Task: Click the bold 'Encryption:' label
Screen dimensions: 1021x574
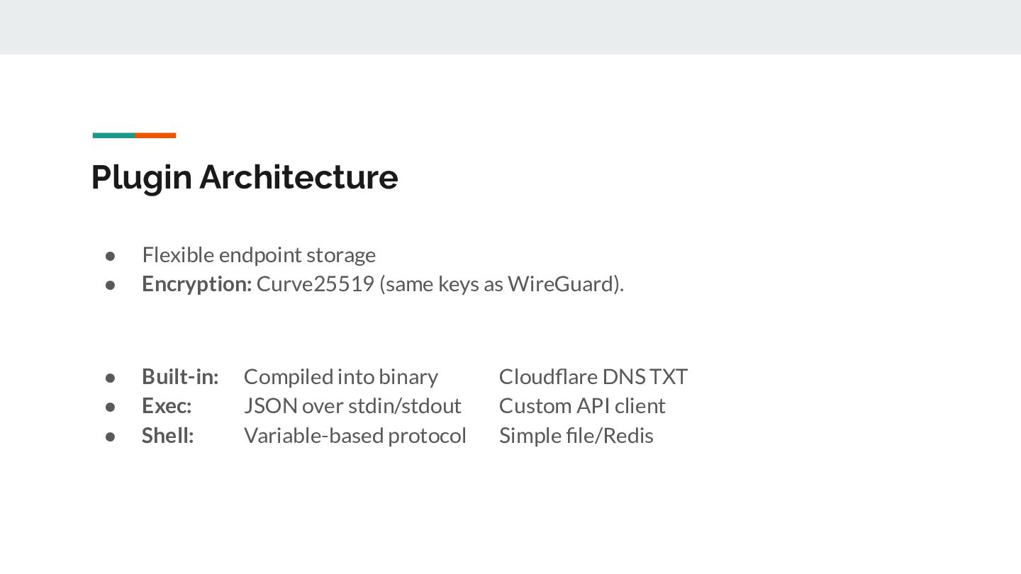Action: click(196, 283)
